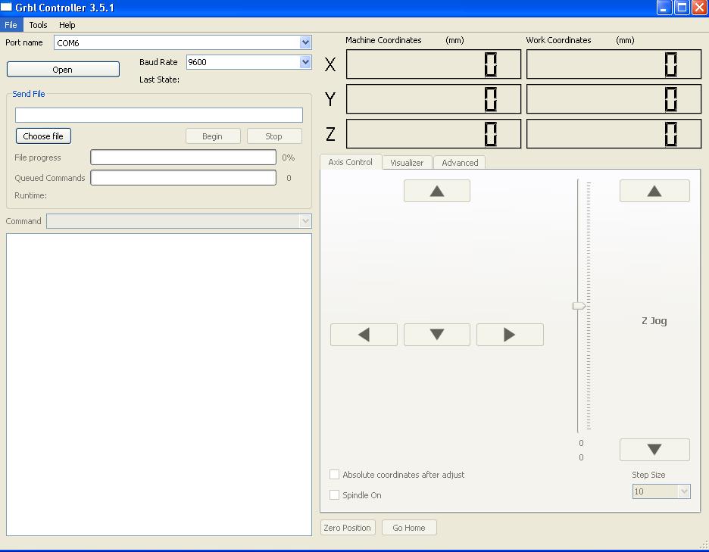Click the Choose file button

pyautogui.click(x=43, y=136)
